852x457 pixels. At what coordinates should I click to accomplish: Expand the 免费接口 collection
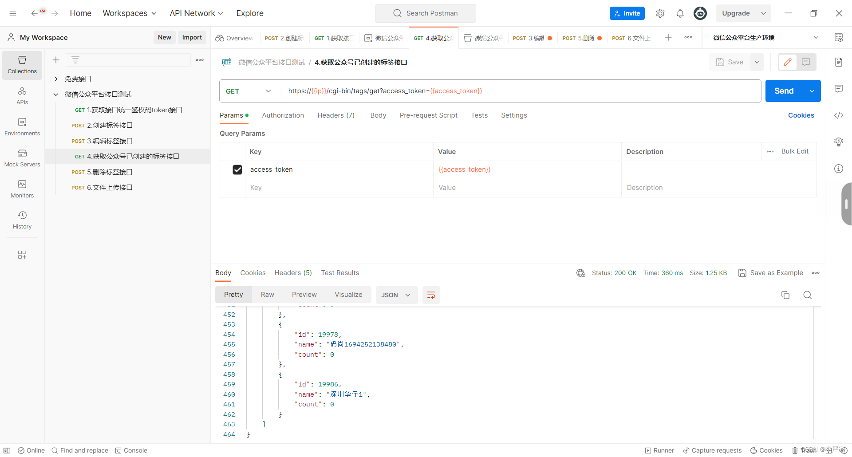click(x=56, y=79)
